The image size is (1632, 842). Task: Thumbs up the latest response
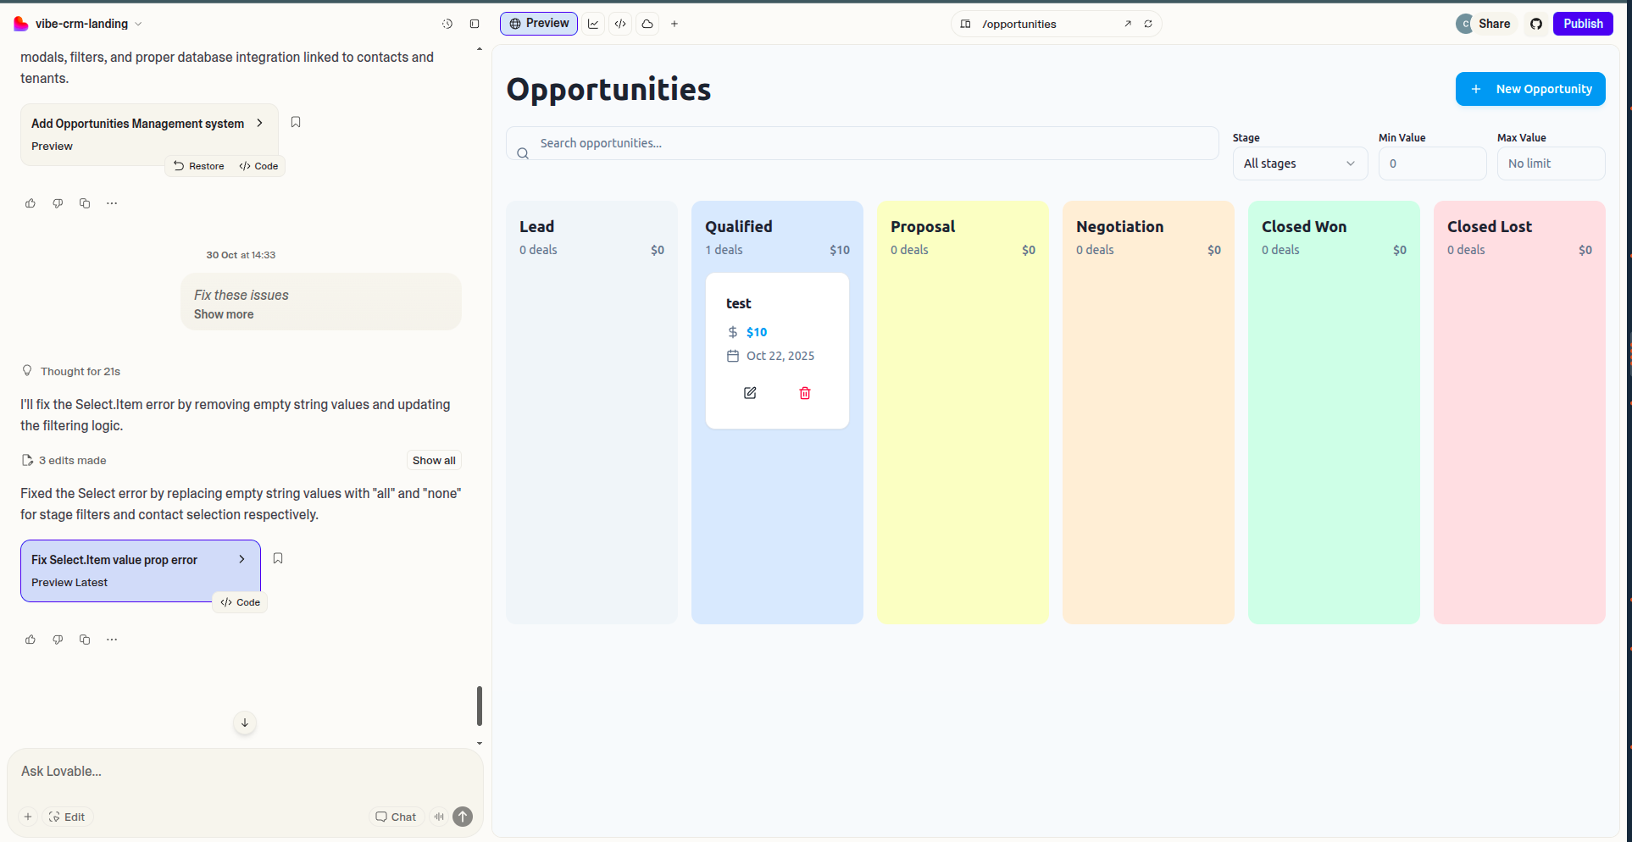[x=31, y=640]
